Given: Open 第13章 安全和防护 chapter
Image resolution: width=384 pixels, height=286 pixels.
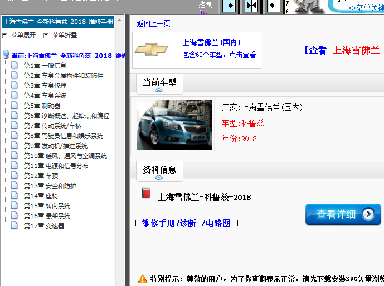Looking at the screenshot, I should pos(50,186).
